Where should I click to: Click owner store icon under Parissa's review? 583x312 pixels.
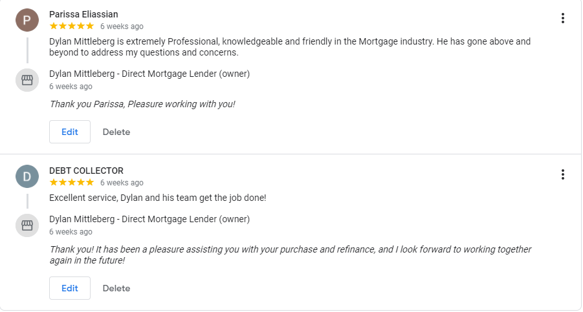tap(27, 80)
